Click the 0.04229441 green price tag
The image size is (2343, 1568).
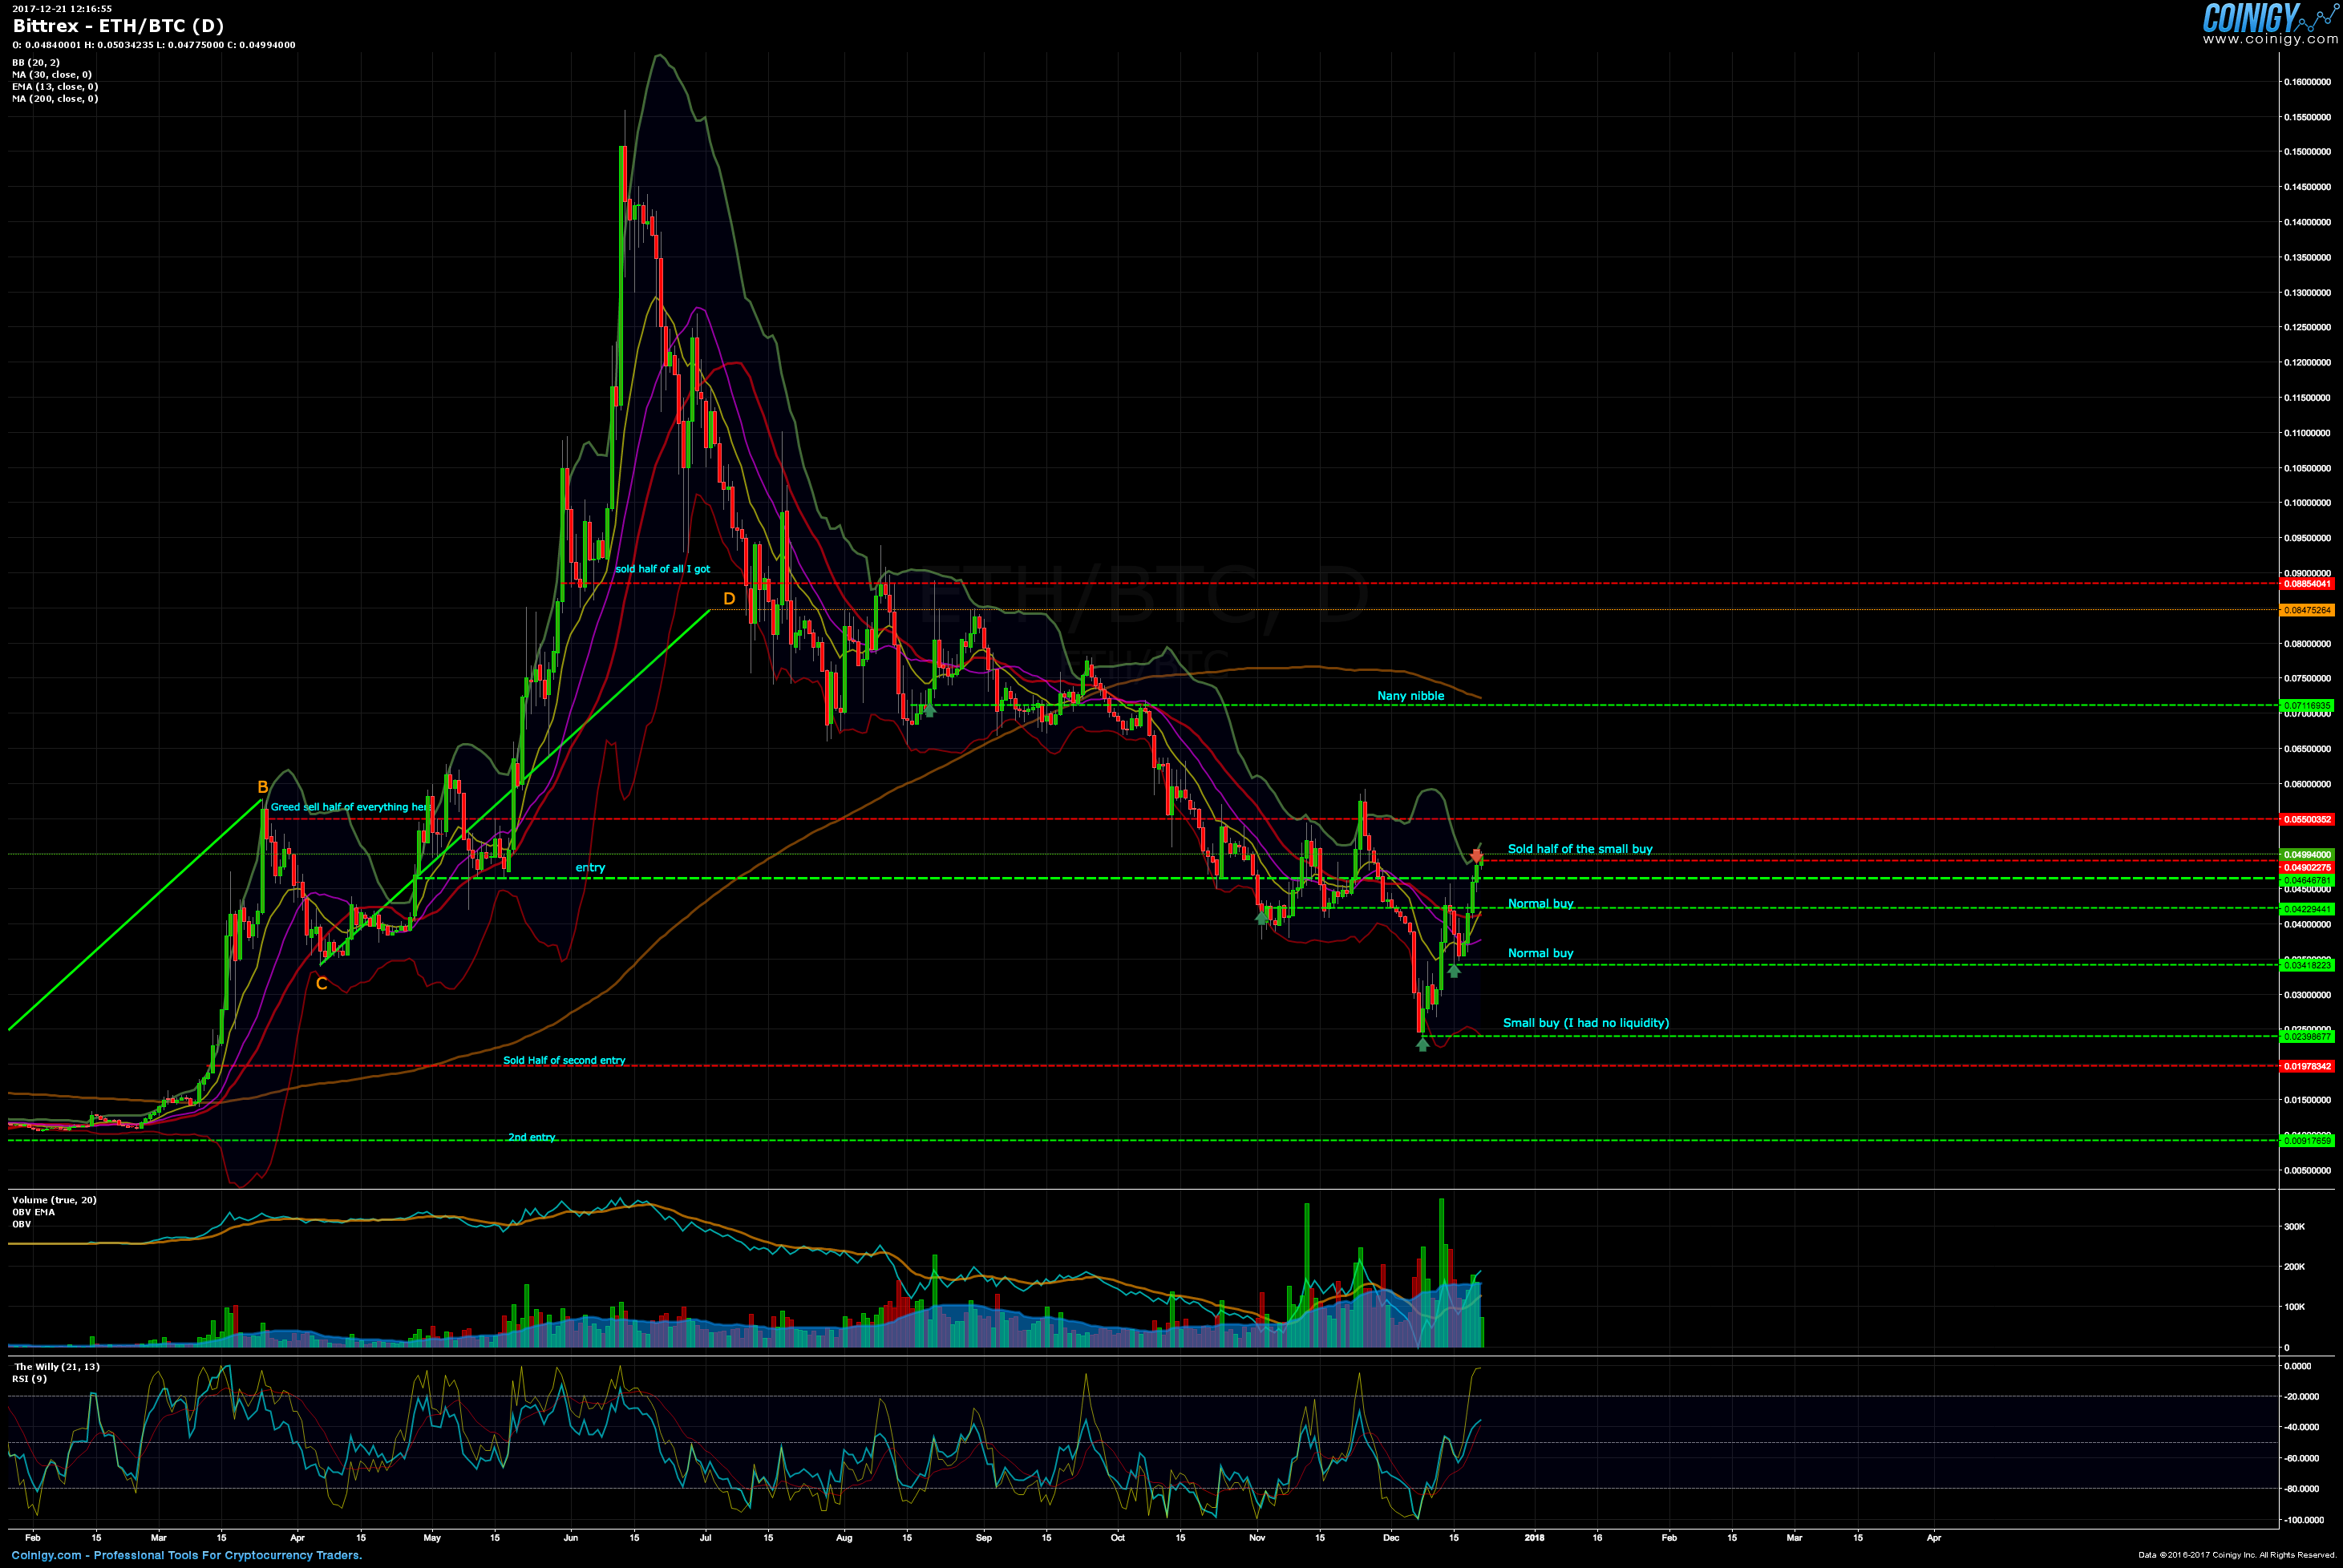(2308, 909)
